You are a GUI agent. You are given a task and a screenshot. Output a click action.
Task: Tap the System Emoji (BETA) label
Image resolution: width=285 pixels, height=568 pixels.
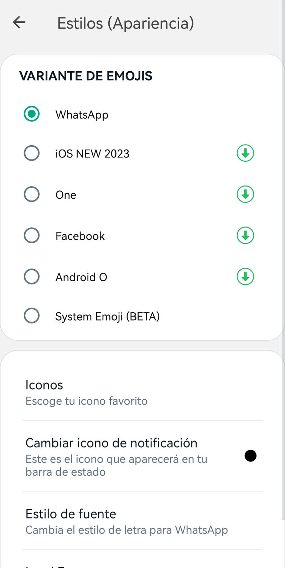coord(107,316)
